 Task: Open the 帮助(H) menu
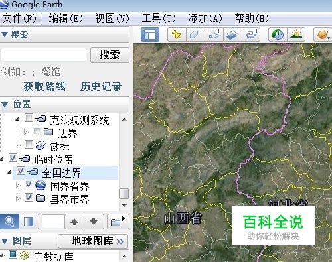[252, 19]
